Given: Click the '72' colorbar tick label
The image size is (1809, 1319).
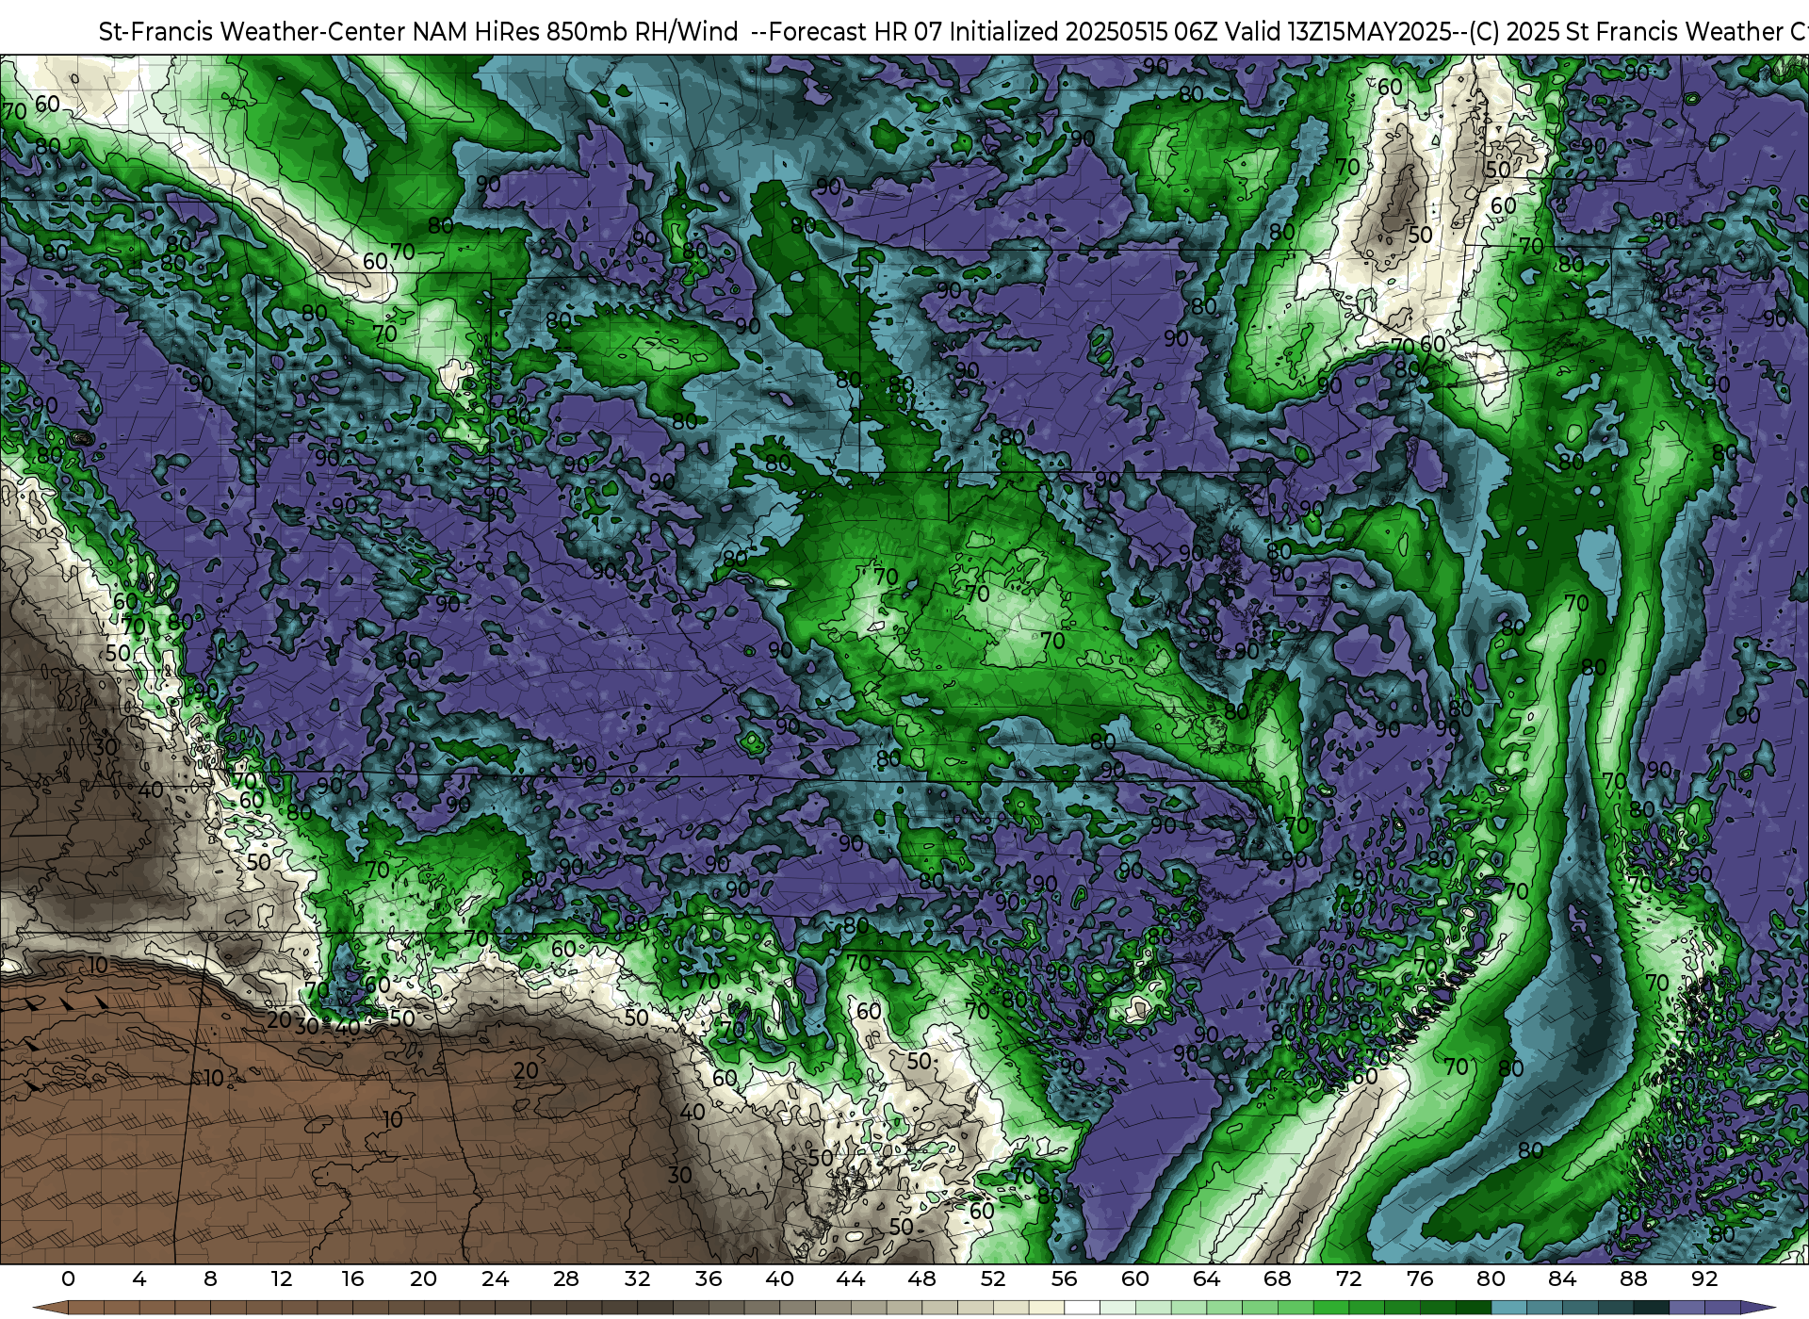Looking at the screenshot, I should tap(1348, 1278).
